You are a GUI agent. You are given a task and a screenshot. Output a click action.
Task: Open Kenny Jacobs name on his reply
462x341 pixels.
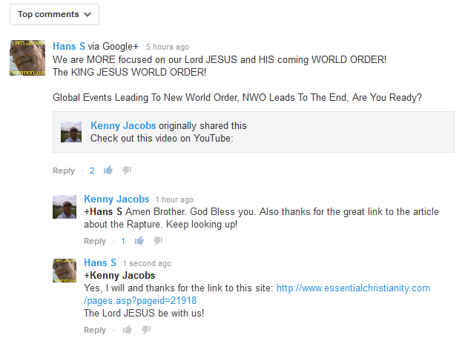click(x=116, y=199)
